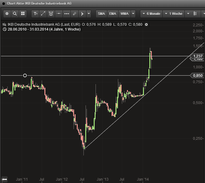Add SMA moving average indicator
This screenshot has height=183, width=205.
coord(102,14)
